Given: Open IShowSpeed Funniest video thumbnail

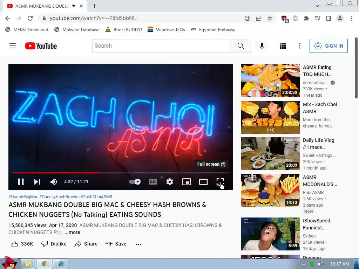Looking at the screenshot, I should click(x=270, y=234).
